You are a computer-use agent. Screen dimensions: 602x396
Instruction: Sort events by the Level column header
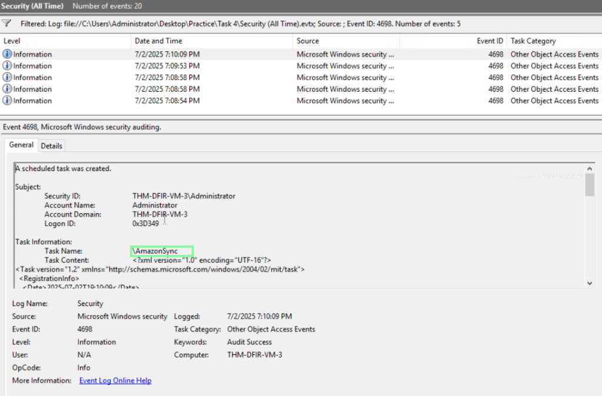tap(65, 41)
